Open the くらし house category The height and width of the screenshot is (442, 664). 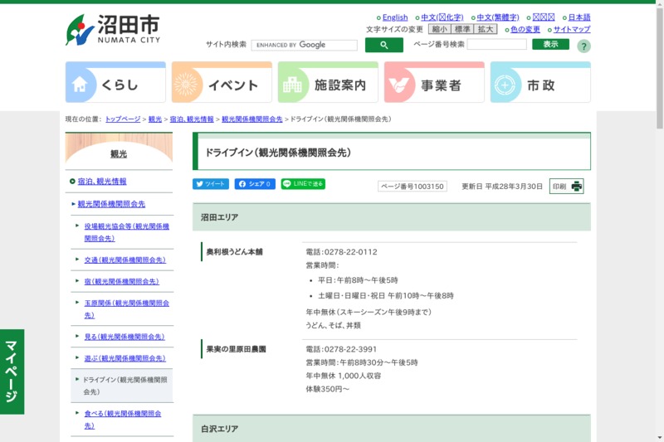coord(115,83)
